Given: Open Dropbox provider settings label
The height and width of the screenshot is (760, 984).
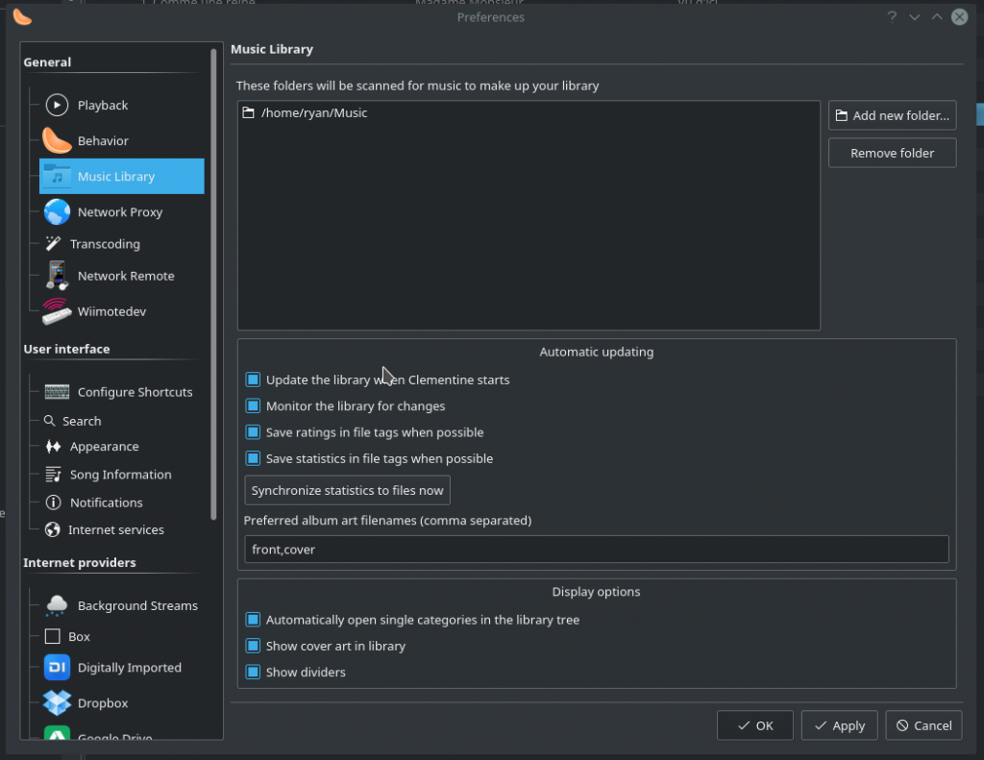Looking at the screenshot, I should (x=103, y=703).
